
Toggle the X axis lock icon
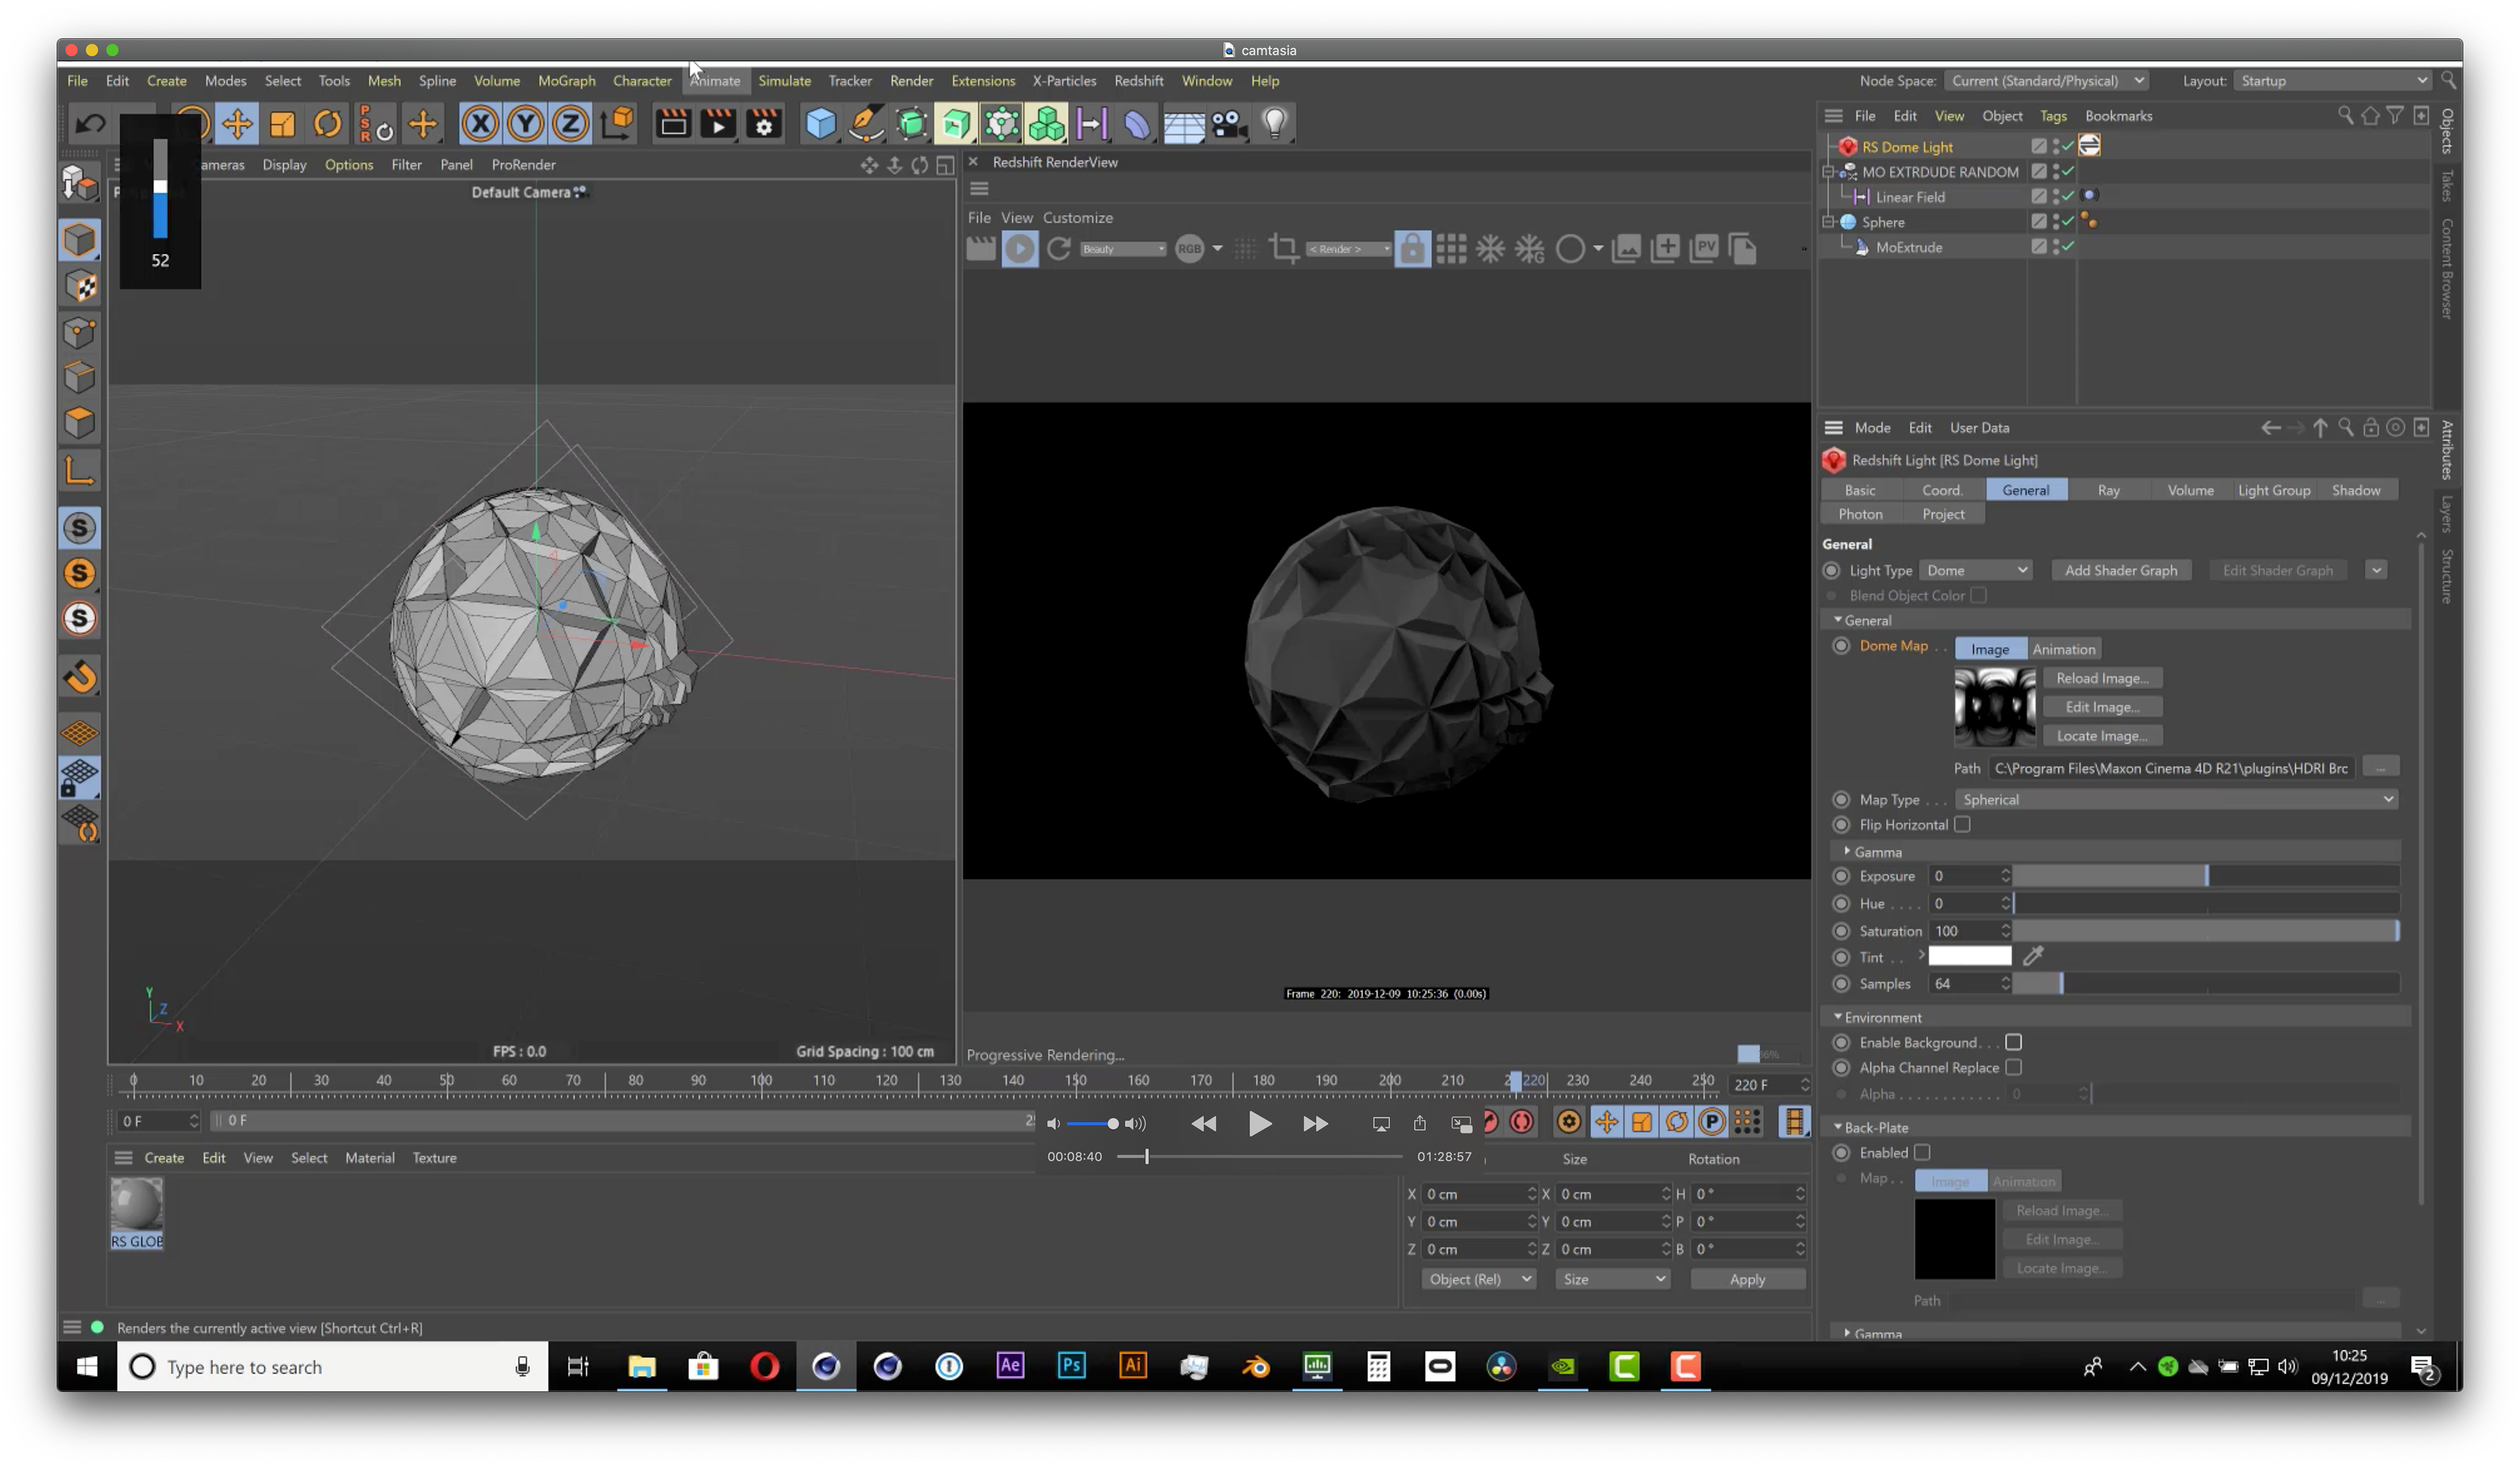[x=480, y=124]
